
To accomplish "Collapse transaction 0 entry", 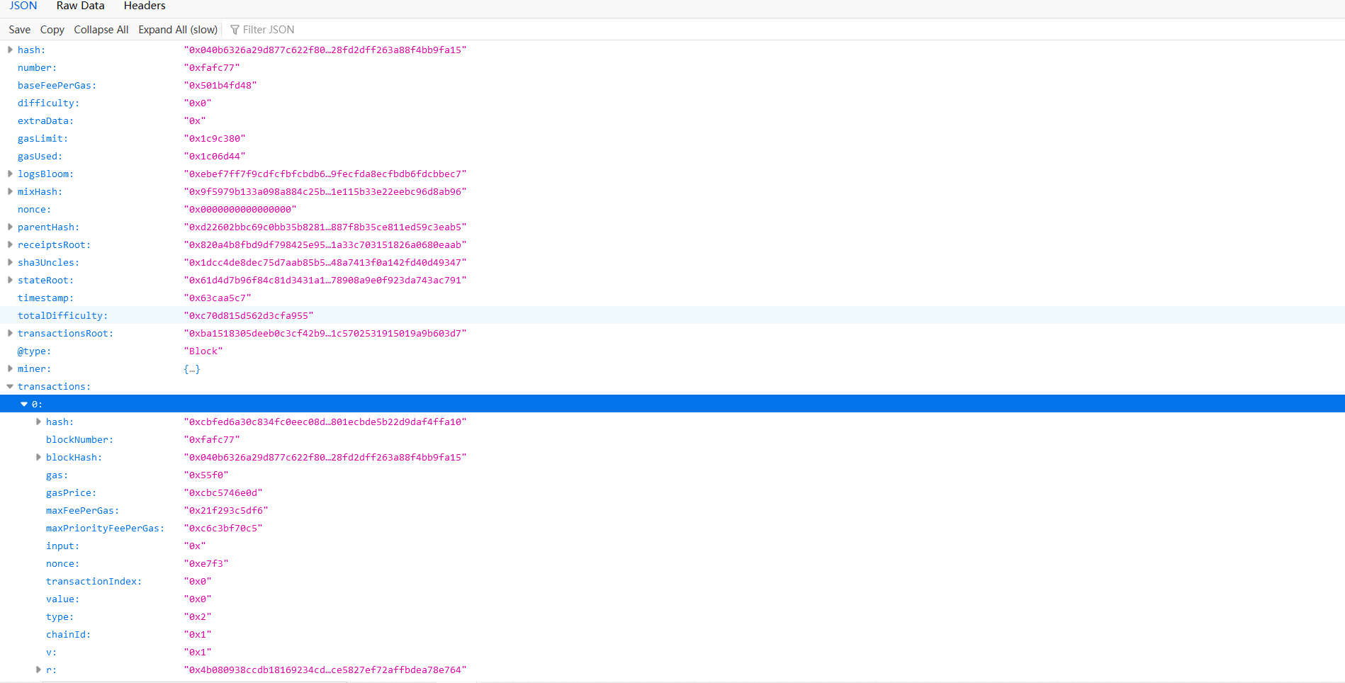I will (x=24, y=403).
